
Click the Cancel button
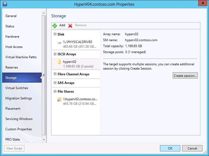192,148
